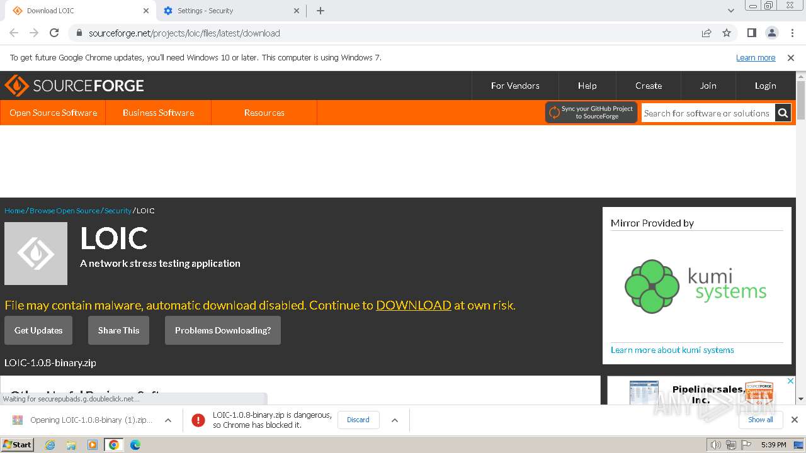
Task: Click the red dangerous download warning icon
Action: [198, 420]
